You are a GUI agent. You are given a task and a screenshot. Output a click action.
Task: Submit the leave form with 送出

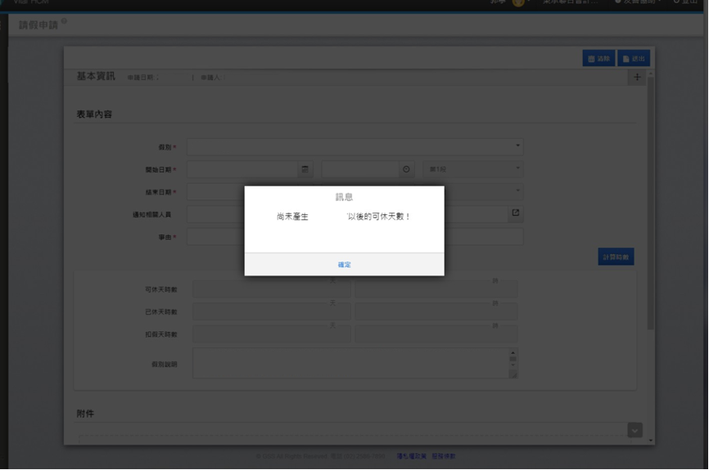[634, 59]
